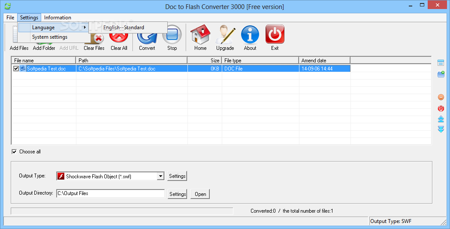Click the 14-09-06 14:44 date cell
Screen dimensions: 450x229
click(325, 69)
